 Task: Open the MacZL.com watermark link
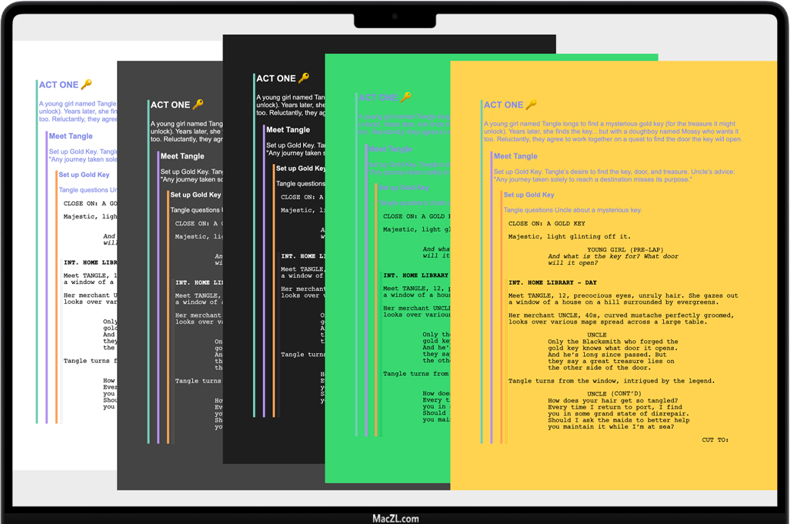tap(395, 518)
